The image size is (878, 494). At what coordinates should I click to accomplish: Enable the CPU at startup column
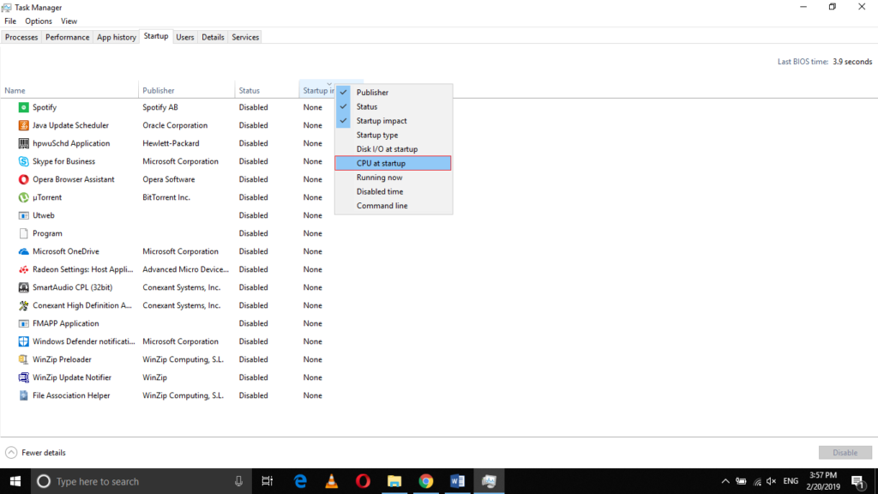(x=393, y=163)
